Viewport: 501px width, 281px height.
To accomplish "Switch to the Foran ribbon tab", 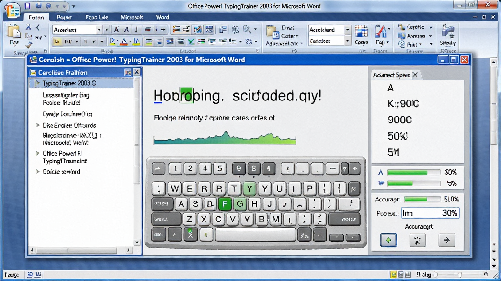I will point(36,17).
